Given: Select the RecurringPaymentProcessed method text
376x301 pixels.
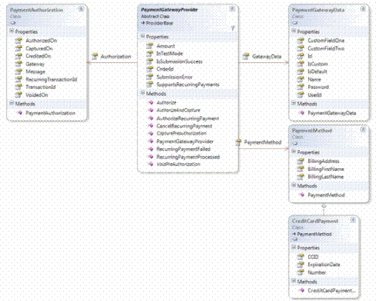Looking at the screenshot, I should point(188,157).
